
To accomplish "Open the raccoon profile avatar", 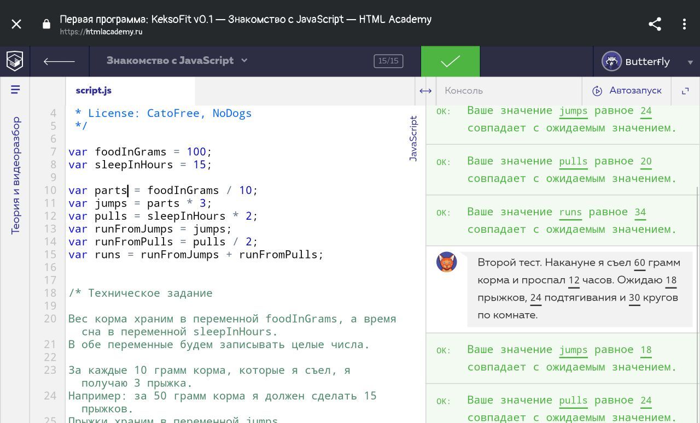I will [x=611, y=61].
